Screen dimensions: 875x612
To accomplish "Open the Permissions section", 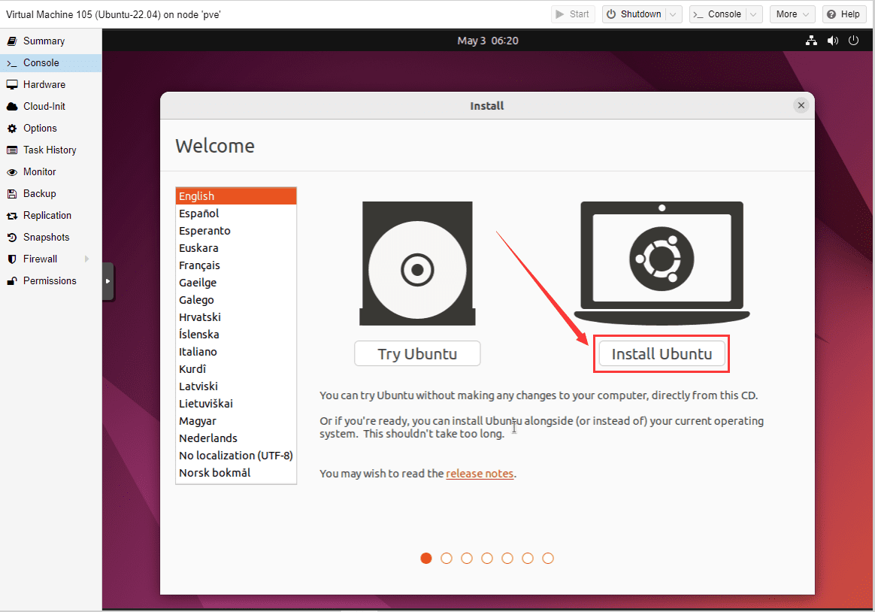I will point(51,280).
